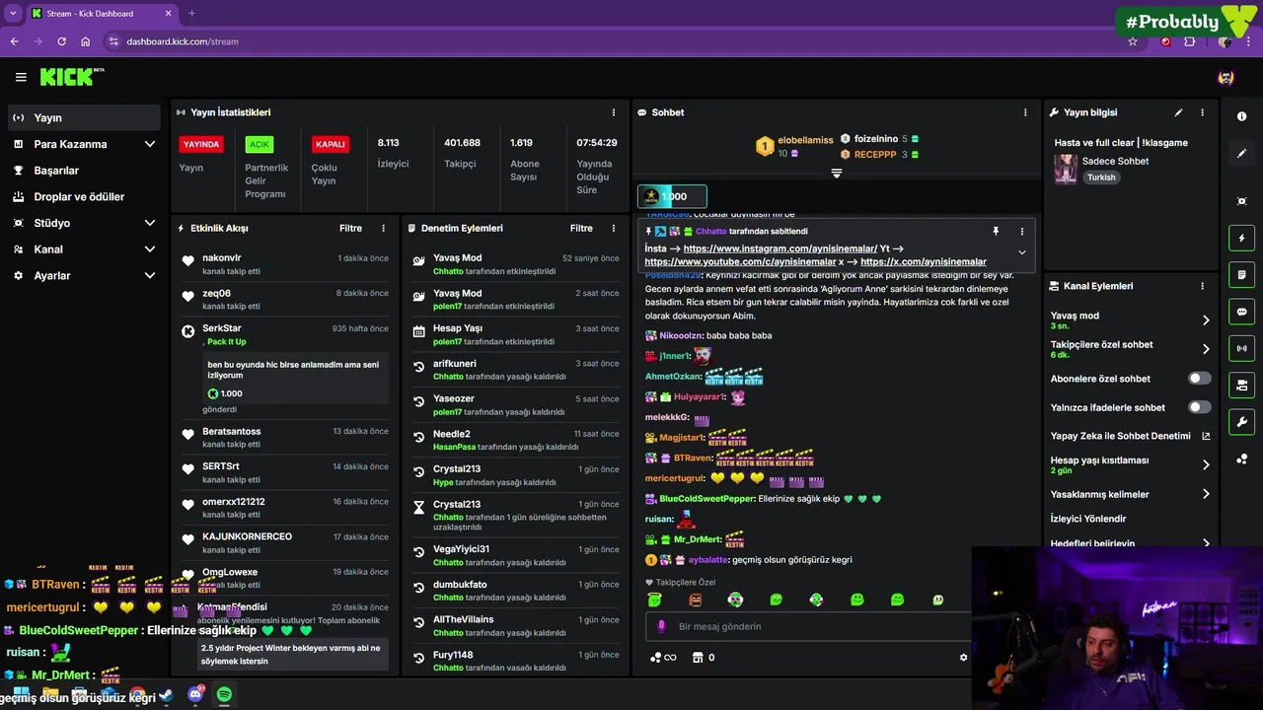This screenshot has height=710, width=1263.
Task: Focus the Bir mesaj gönderin chat input
Action: [x=809, y=626]
